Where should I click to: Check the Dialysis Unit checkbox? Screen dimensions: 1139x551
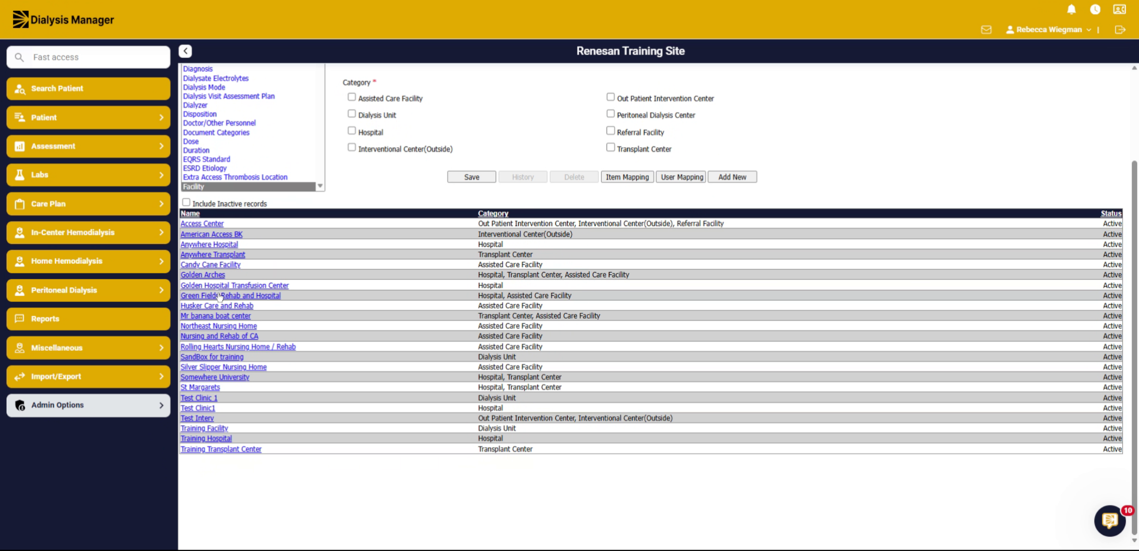point(352,114)
